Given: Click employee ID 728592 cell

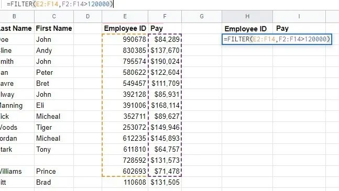Looking at the screenshot, I should [125, 160].
